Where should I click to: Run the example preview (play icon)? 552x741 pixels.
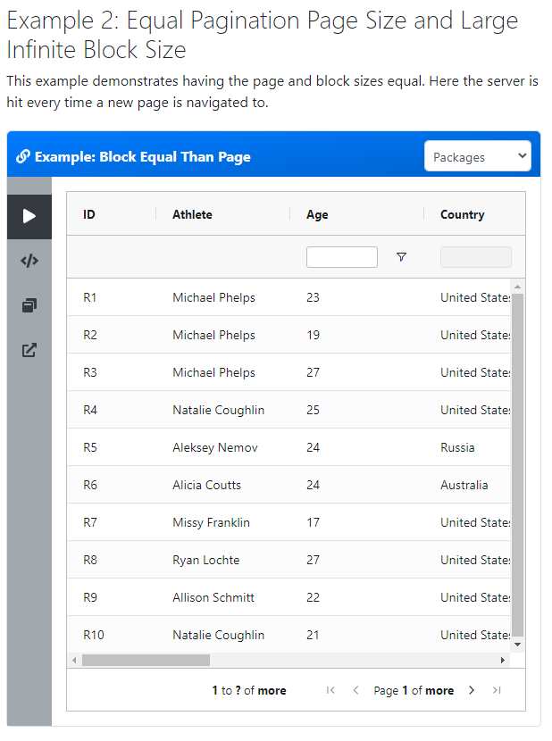click(x=29, y=216)
